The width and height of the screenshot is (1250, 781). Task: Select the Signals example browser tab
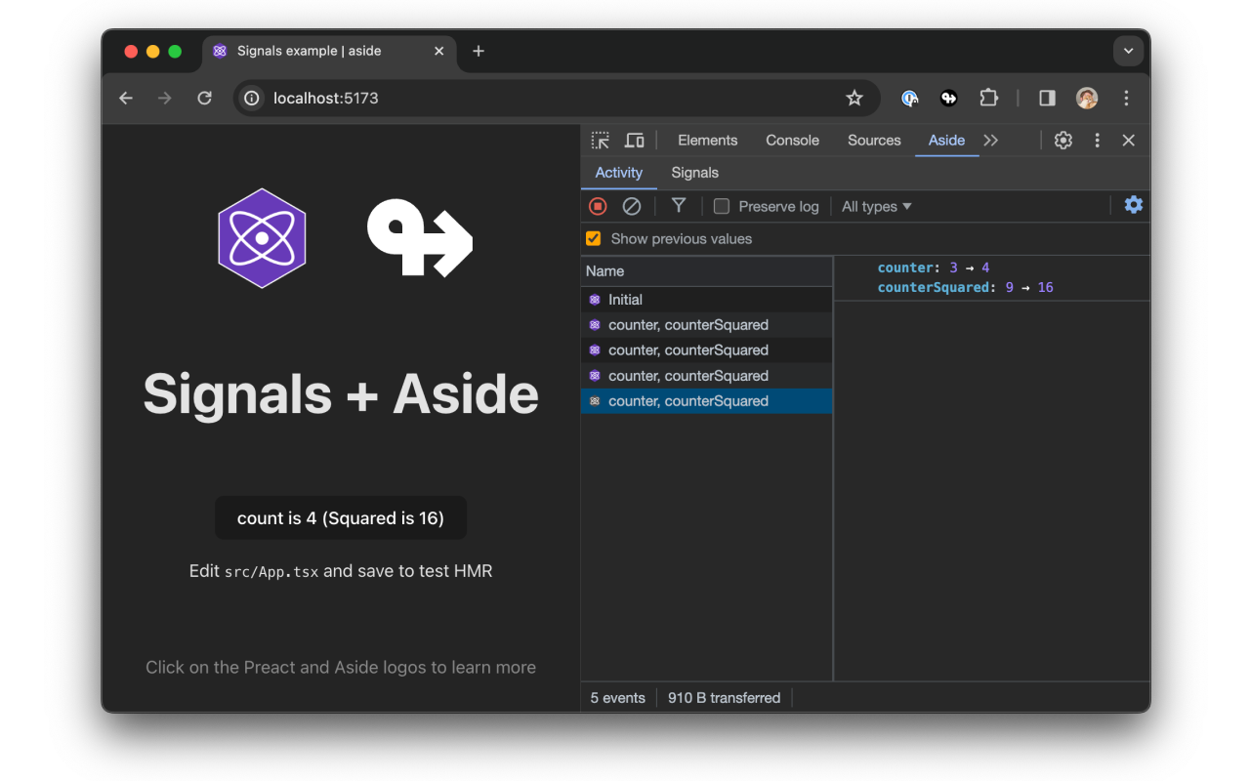(x=330, y=51)
